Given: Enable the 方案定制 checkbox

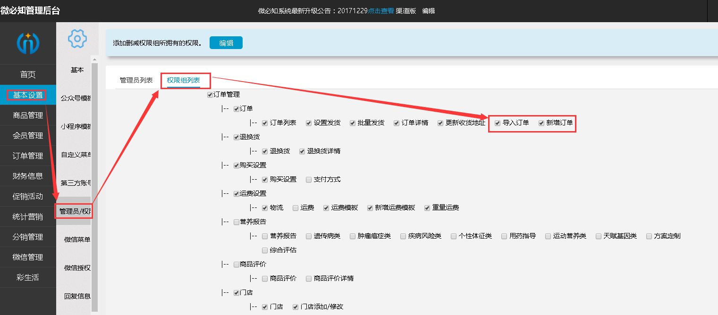Looking at the screenshot, I should [649, 236].
